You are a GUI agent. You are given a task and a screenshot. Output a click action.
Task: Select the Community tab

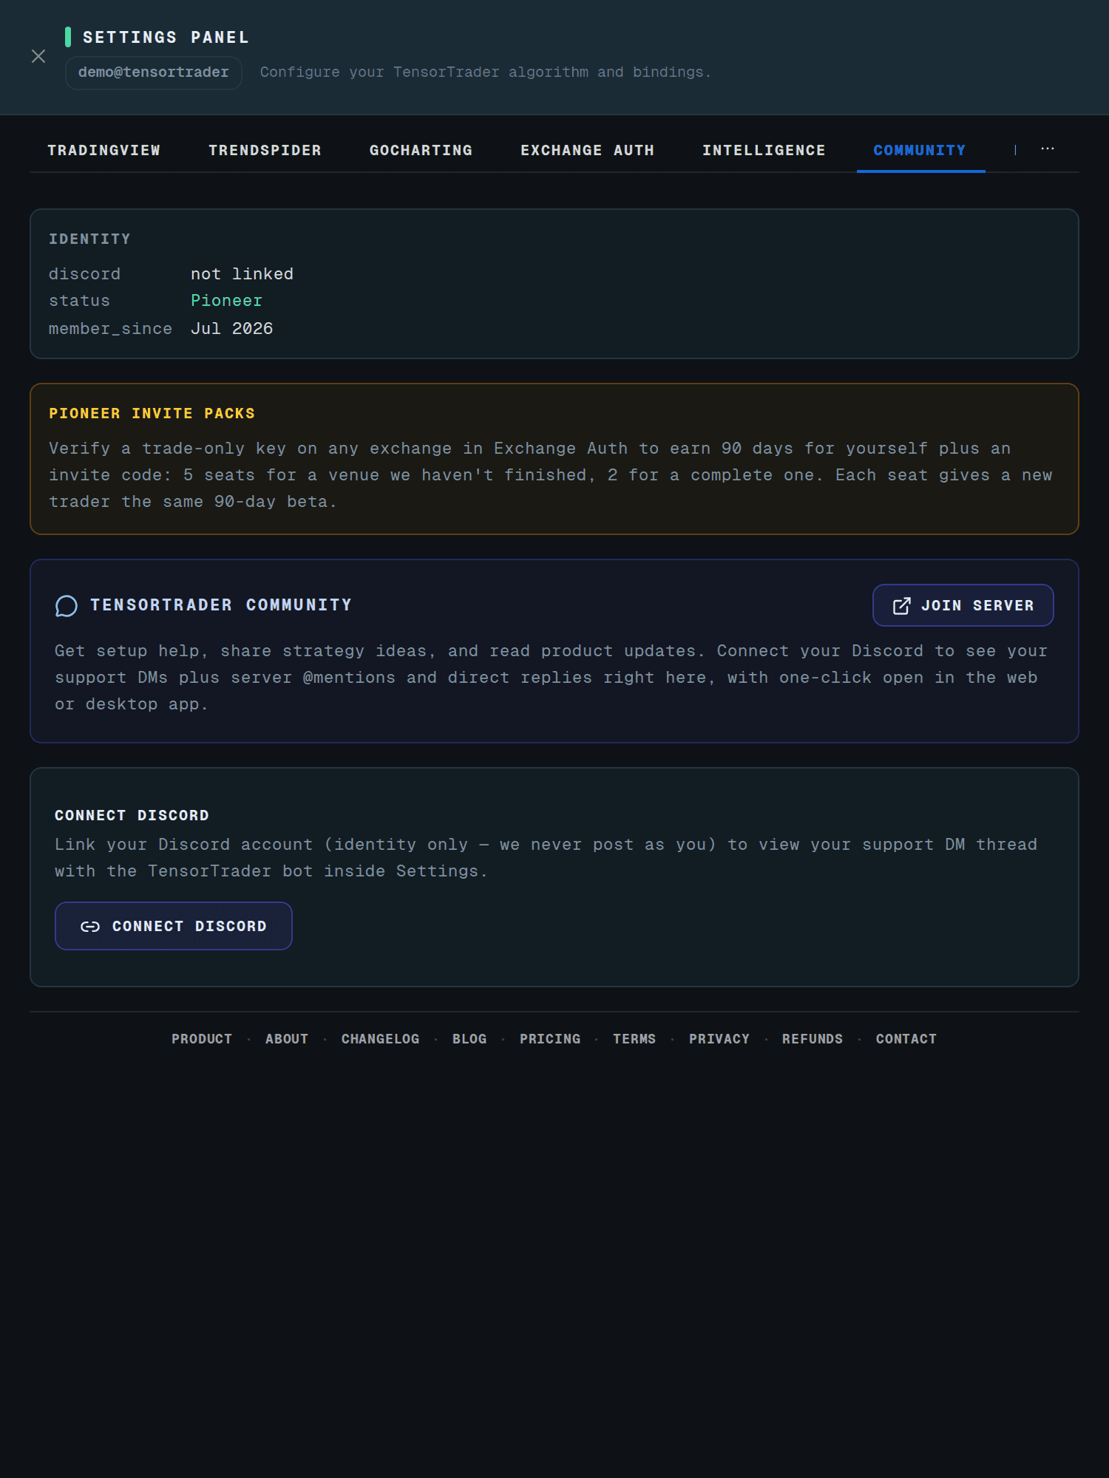[x=920, y=151]
